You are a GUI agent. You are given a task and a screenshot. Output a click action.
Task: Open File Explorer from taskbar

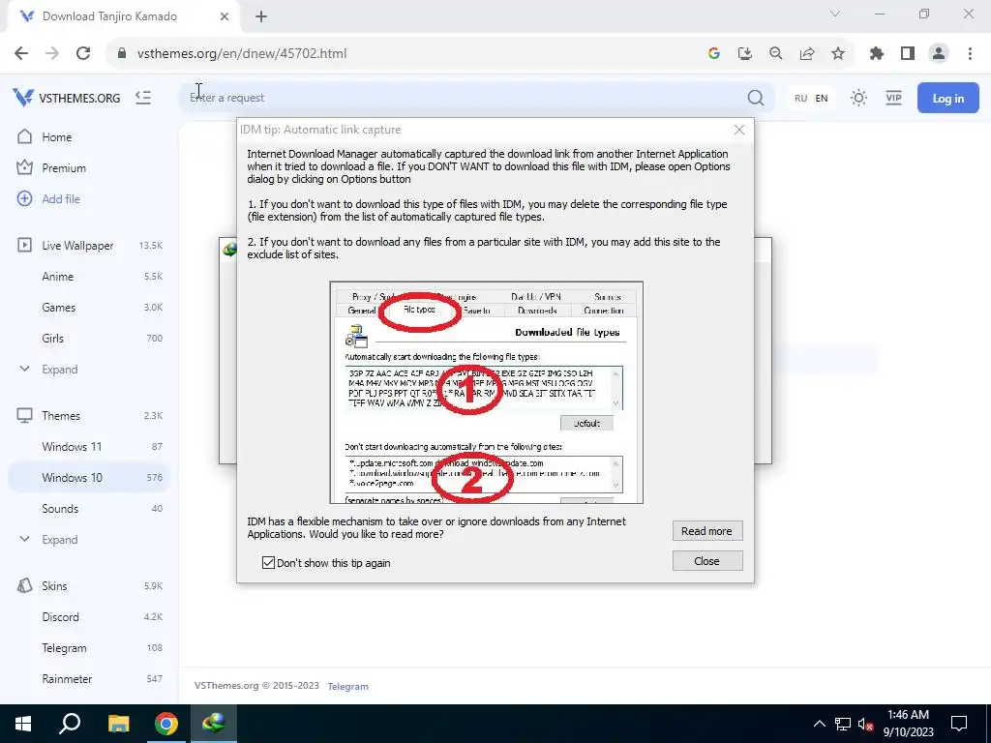tap(118, 724)
